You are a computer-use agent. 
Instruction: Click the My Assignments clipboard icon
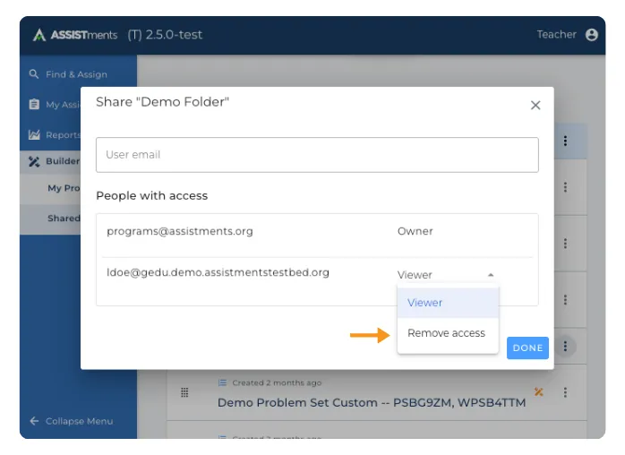point(34,105)
